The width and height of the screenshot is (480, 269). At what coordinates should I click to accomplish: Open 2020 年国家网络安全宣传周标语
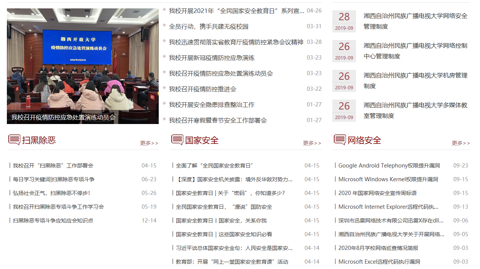click(x=377, y=193)
